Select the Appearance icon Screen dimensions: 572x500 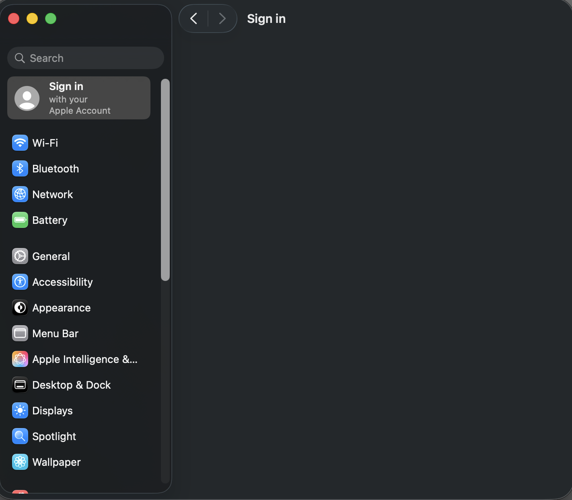pyautogui.click(x=20, y=307)
